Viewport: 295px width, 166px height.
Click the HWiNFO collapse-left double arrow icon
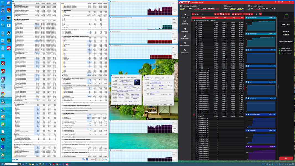[x=14, y=159]
